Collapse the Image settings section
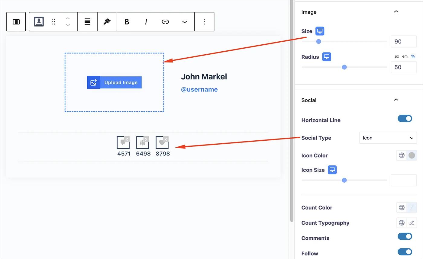Viewport: 423px width, 259px height. [x=396, y=11]
